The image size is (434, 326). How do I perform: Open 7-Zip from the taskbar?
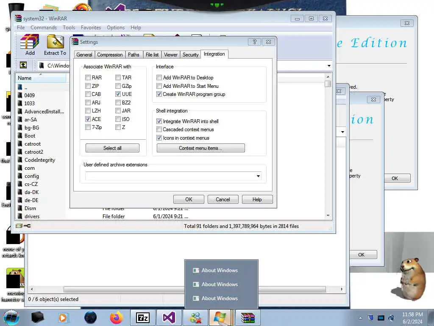[143, 318]
